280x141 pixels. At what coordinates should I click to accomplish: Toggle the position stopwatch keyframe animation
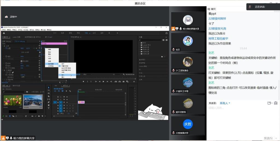click(6, 48)
